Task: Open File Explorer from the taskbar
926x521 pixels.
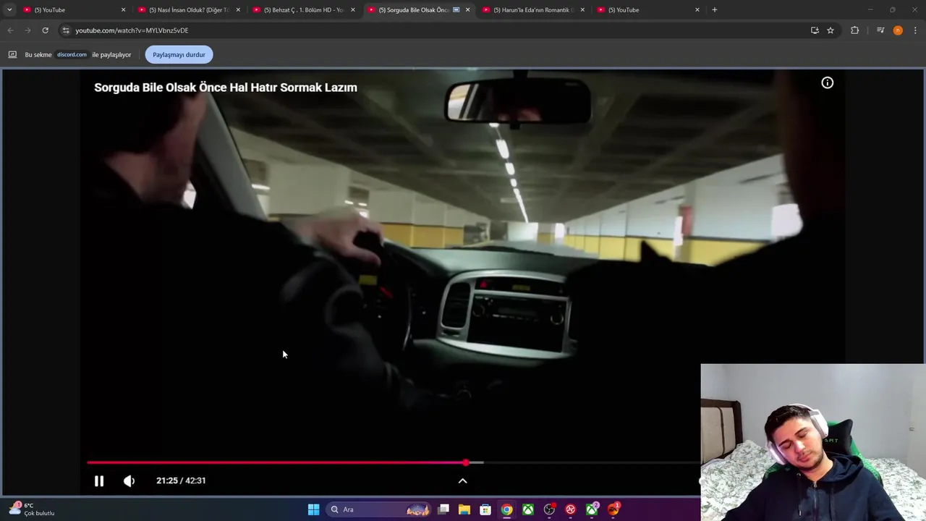Action: tap(464, 509)
